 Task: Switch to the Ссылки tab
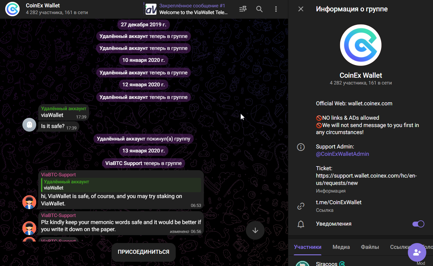tap(400, 247)
